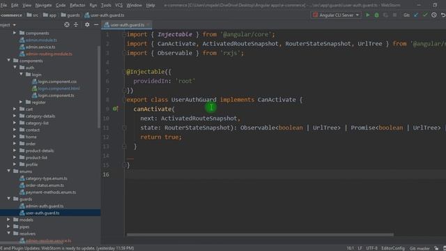
Task: Click the UTF-8 encoding in status bar
Action: click(x=371, y=248)
